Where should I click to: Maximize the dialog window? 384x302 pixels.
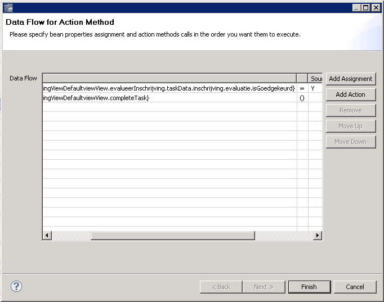(x=366, y=8)
